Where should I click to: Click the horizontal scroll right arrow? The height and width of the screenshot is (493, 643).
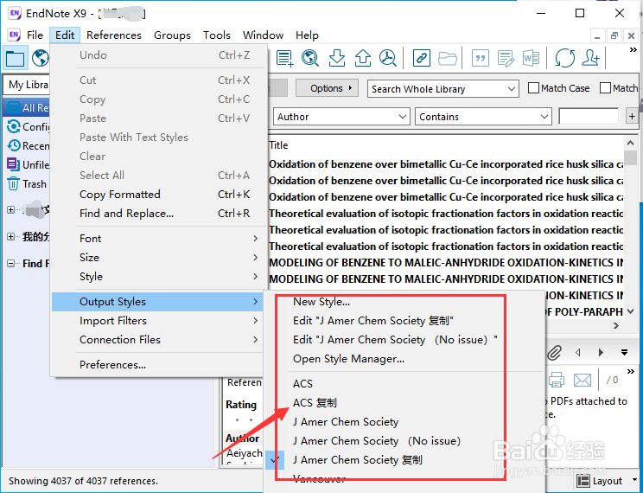[615, 325]
